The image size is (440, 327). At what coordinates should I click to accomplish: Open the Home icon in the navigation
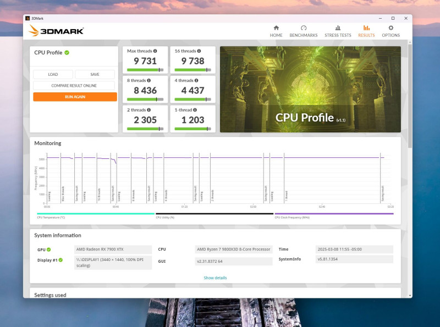click(x=276, y=28)
